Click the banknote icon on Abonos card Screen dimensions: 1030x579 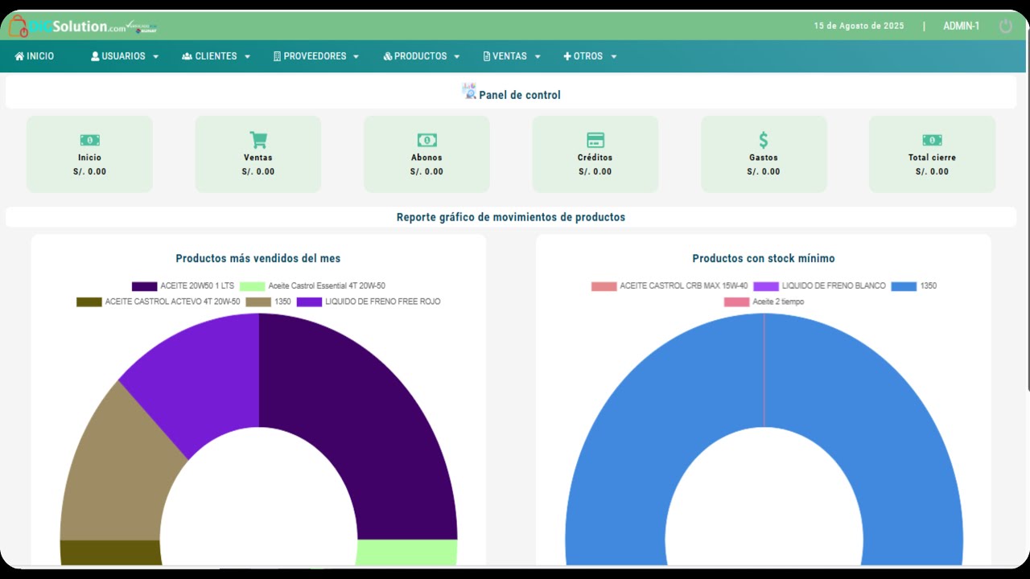(x=426, y=140)
